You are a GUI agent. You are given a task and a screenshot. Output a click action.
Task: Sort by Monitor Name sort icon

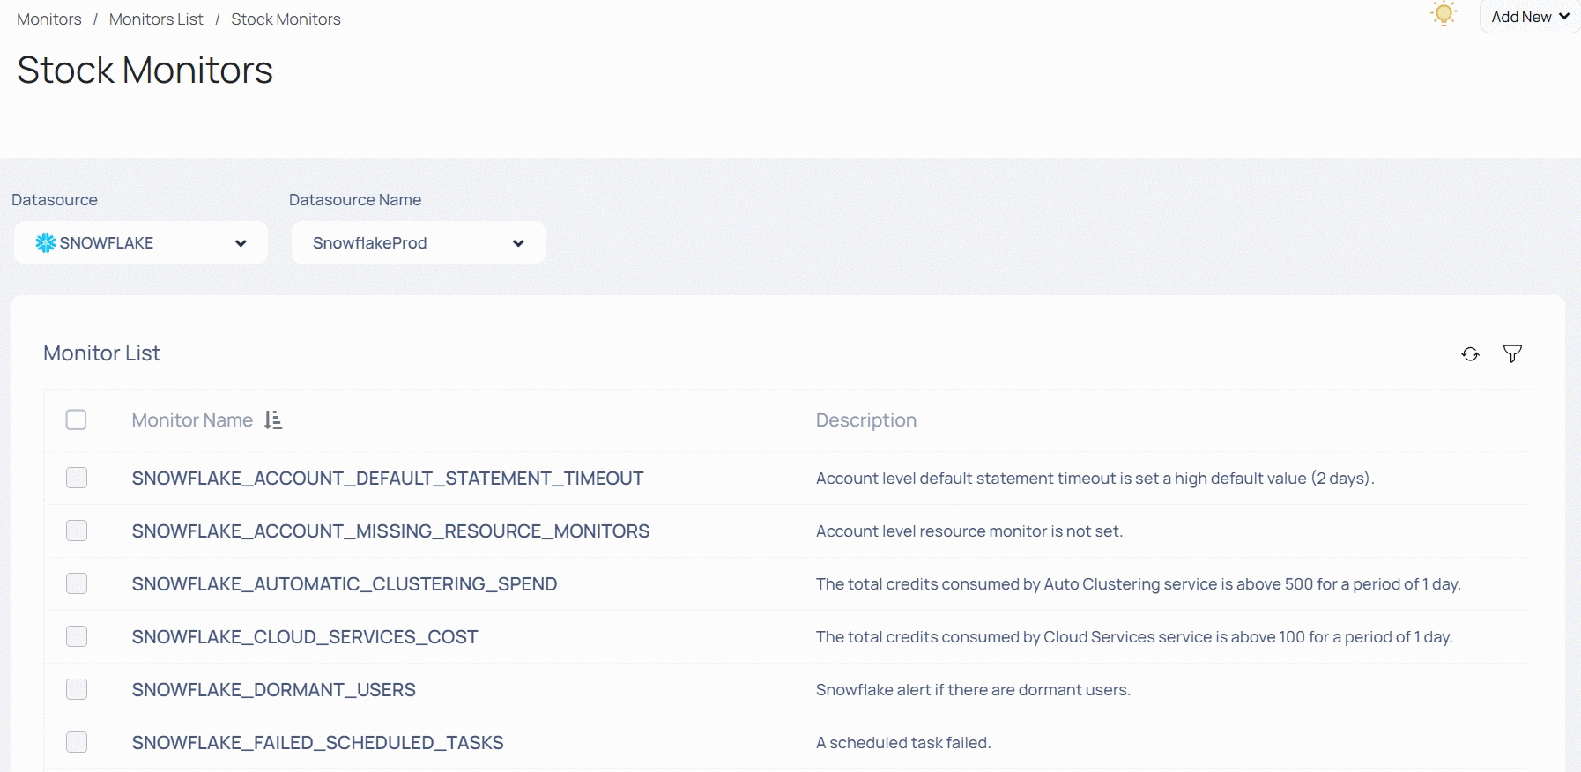tap(273, 420)
